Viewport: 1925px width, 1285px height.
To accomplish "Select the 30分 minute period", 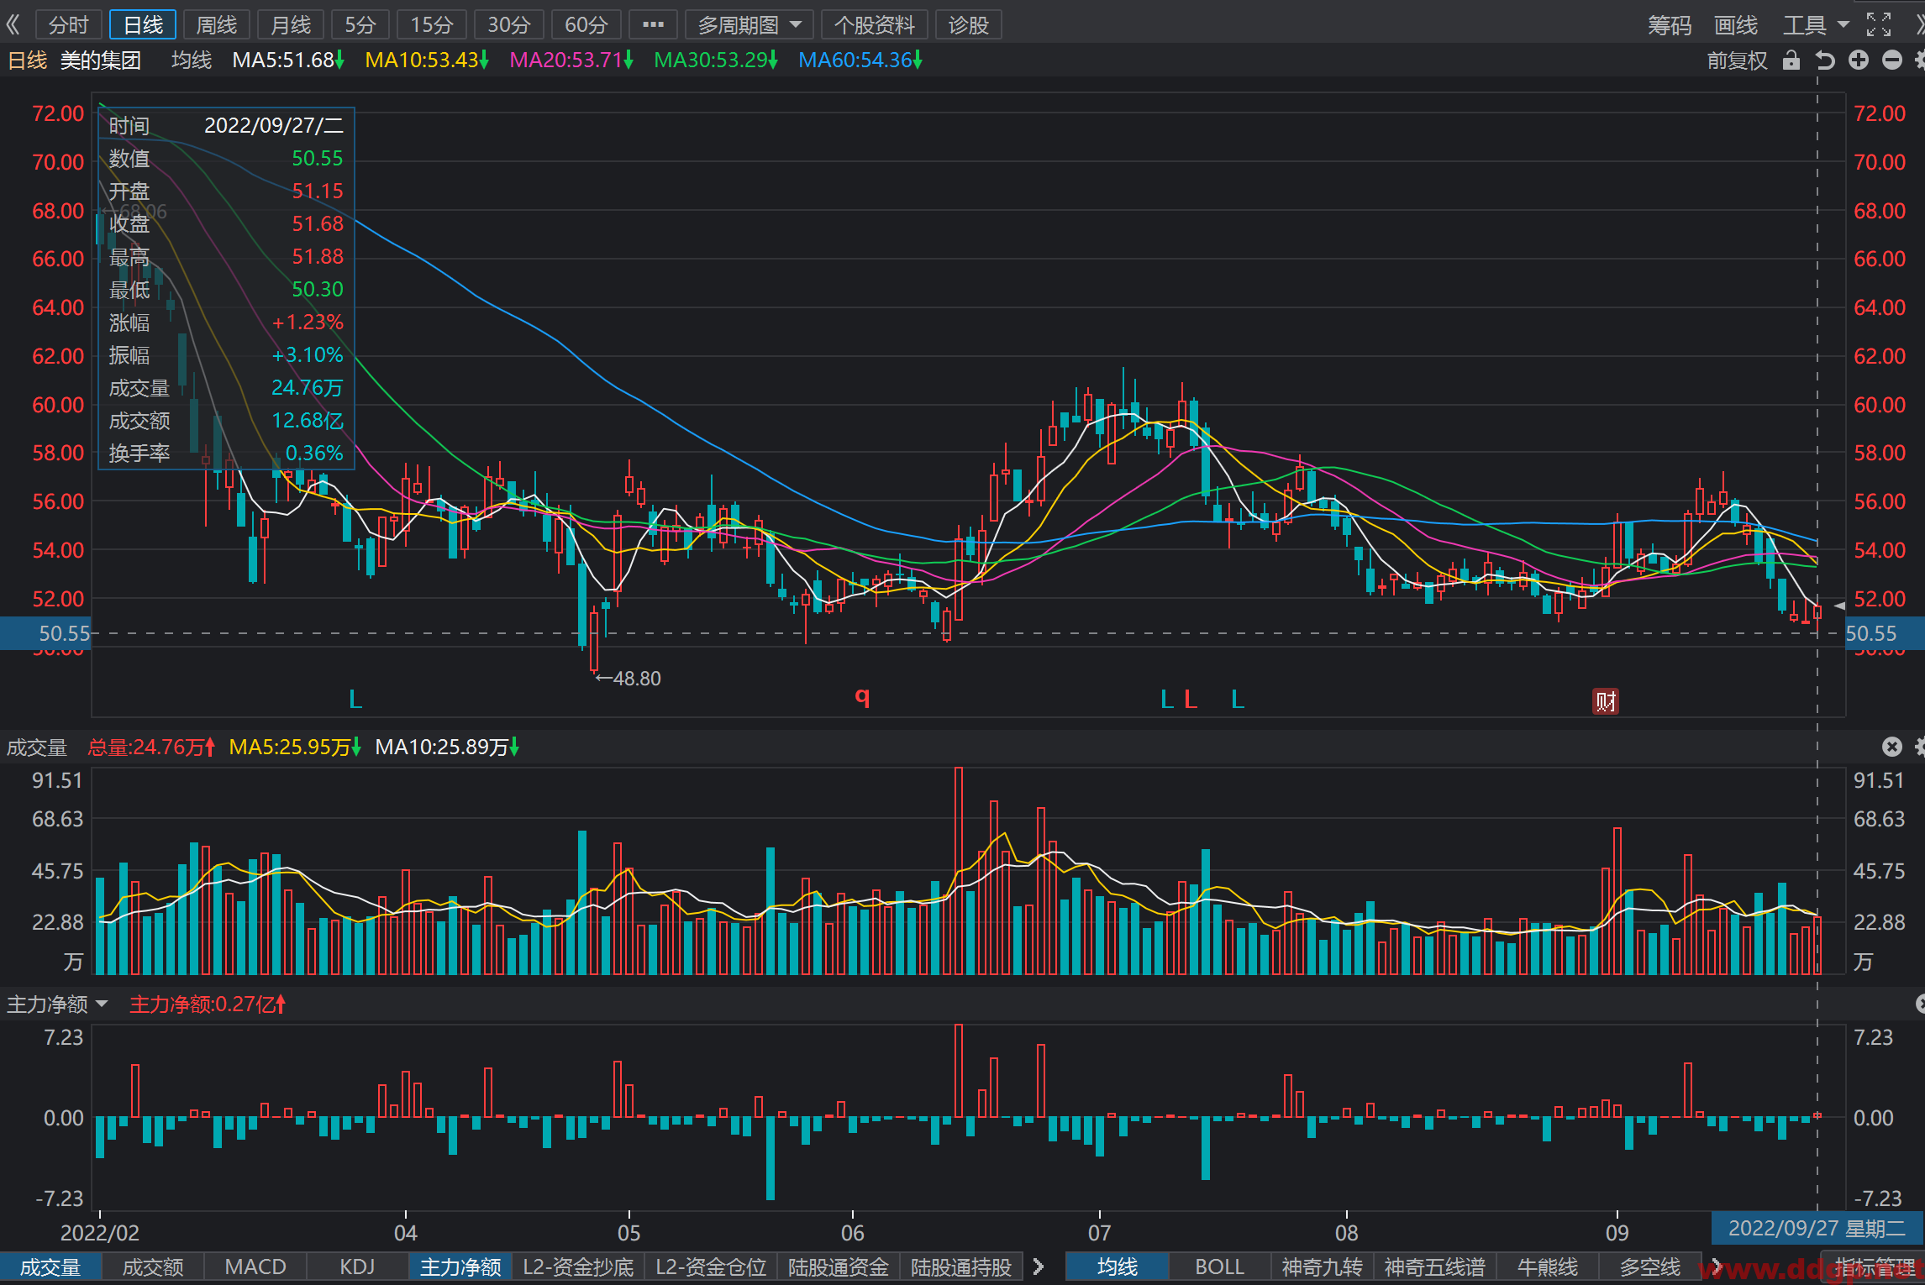I will (x=509, y=24).
